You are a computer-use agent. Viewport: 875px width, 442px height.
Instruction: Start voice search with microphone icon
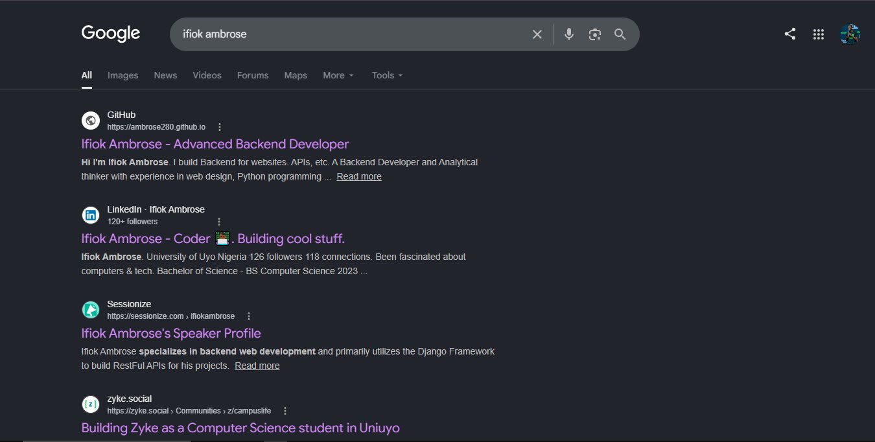point(569,34)
